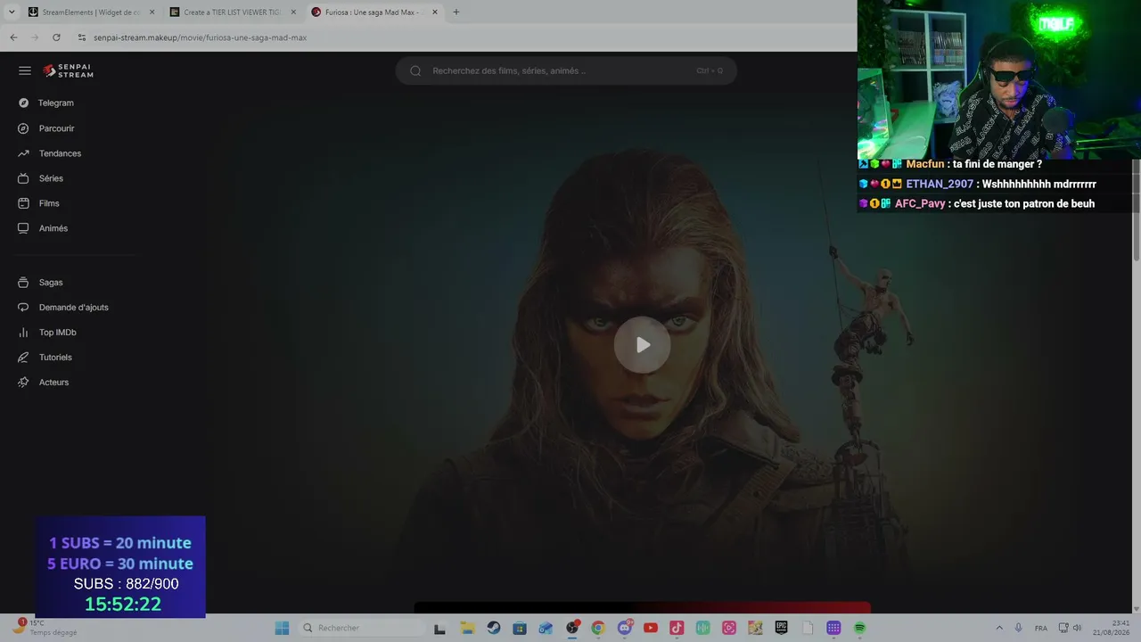
Task: Open a new browser tab
Action: 456,12
